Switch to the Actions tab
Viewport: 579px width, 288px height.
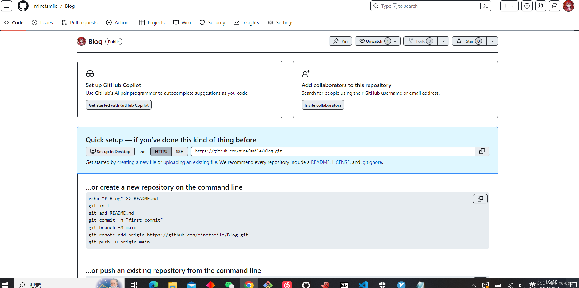pyautogui.click(x=118, y=22)
